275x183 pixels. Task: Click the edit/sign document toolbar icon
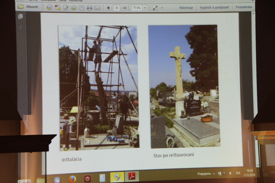[x=66, y=8]
